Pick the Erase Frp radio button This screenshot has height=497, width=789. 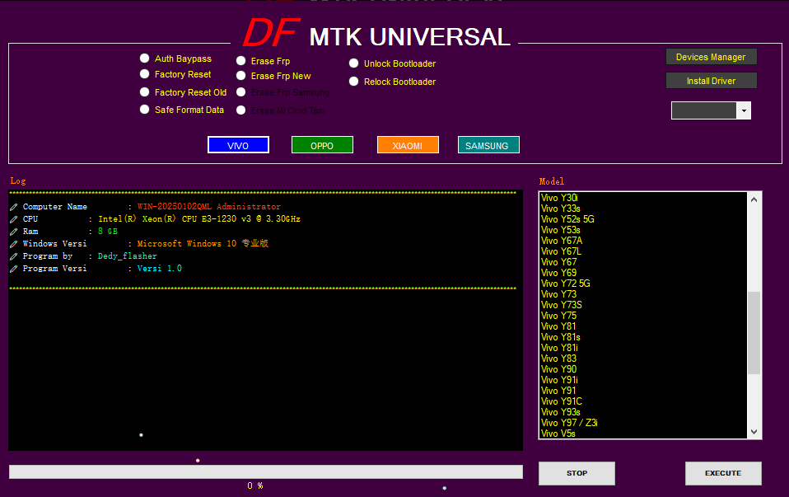pos(241,61)
